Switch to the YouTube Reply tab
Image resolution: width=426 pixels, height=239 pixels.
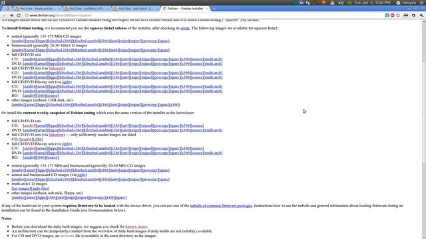(38, 9)
